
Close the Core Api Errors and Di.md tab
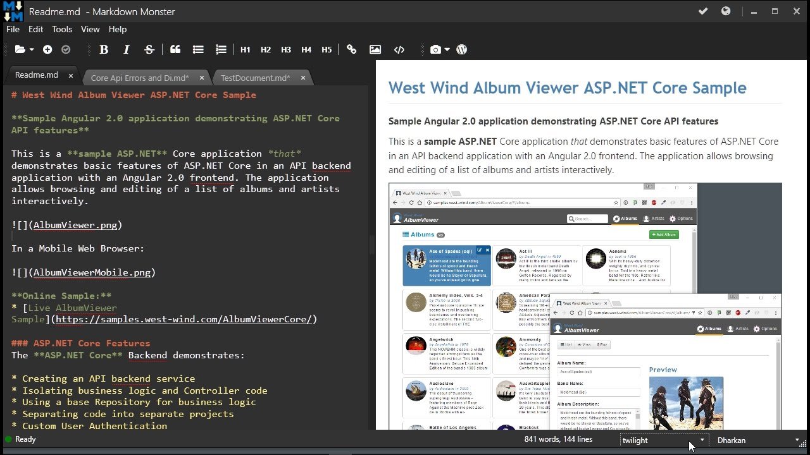coord(202,78)
